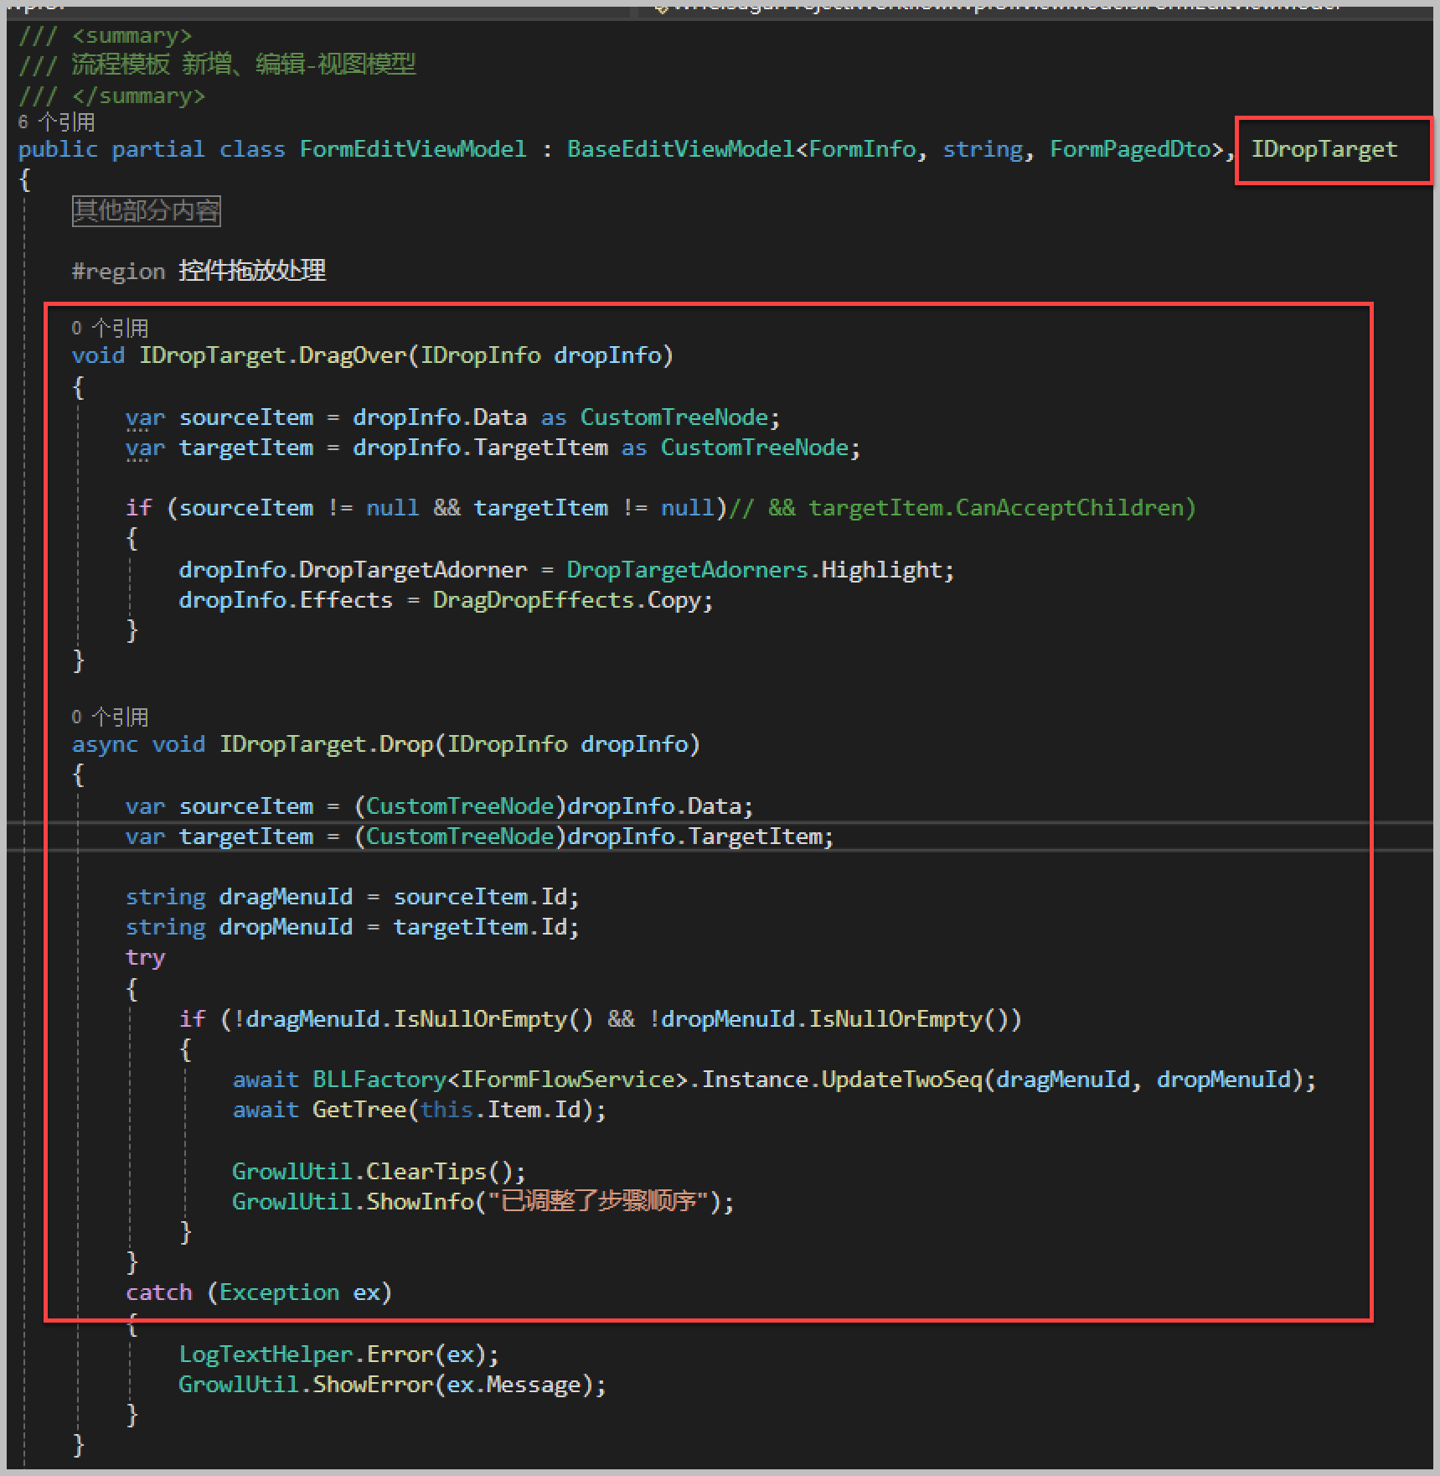Viewport: 1440px width, 1476px height.
Task: Click the 'async' keyword before void
Action: (x=105, y=744)
